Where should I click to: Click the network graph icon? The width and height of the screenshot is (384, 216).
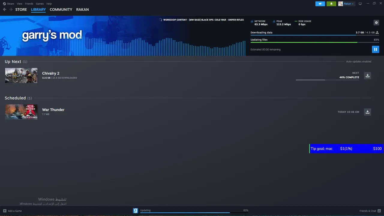[x=252, y=21]
